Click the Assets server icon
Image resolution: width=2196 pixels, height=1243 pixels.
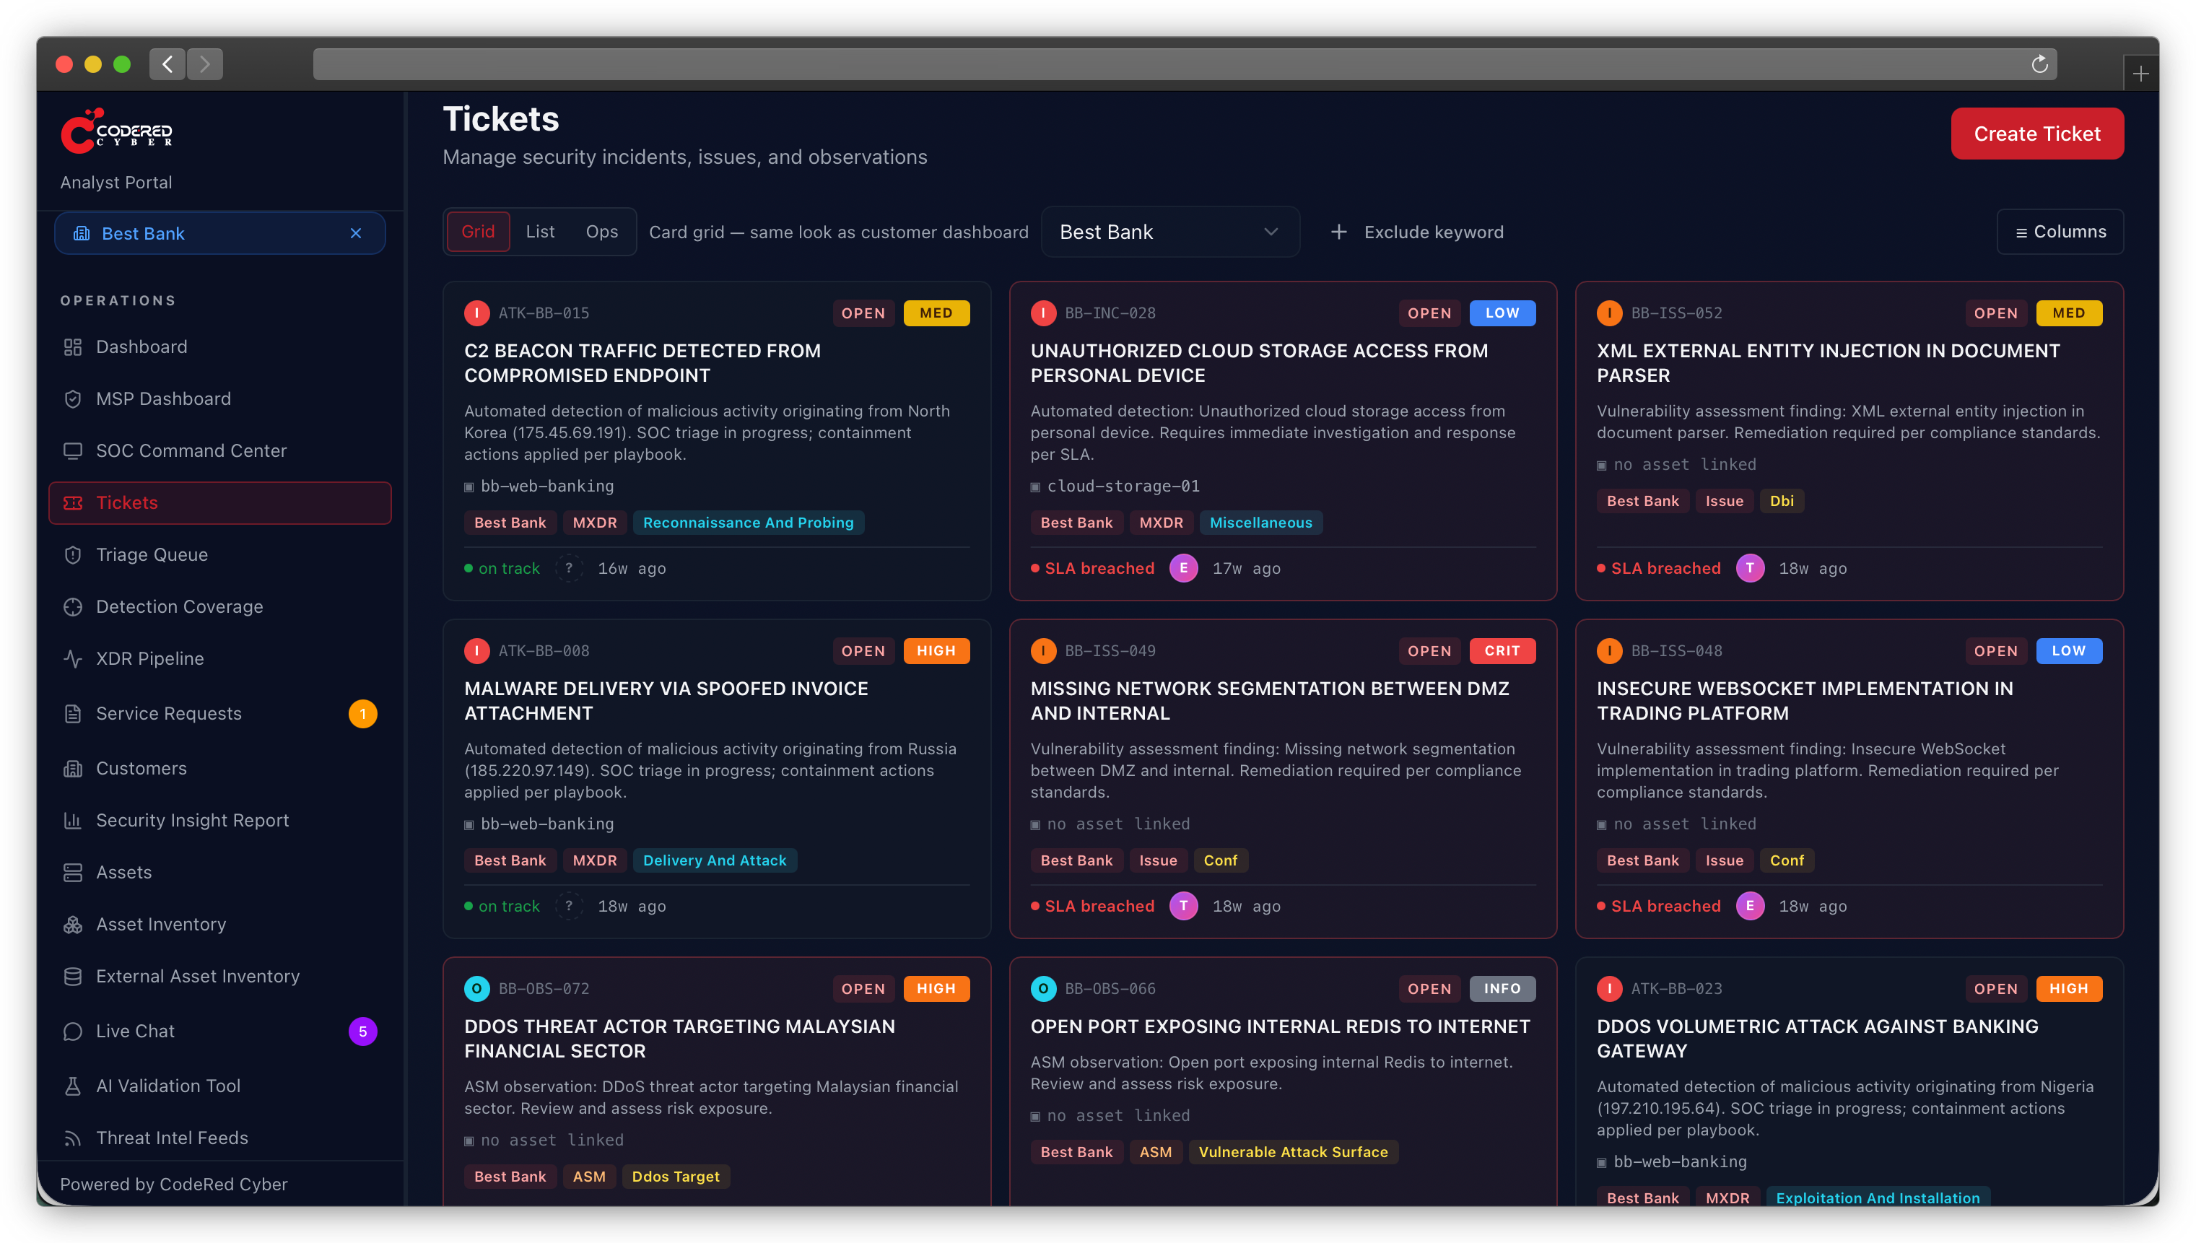(x=73, y=873)
